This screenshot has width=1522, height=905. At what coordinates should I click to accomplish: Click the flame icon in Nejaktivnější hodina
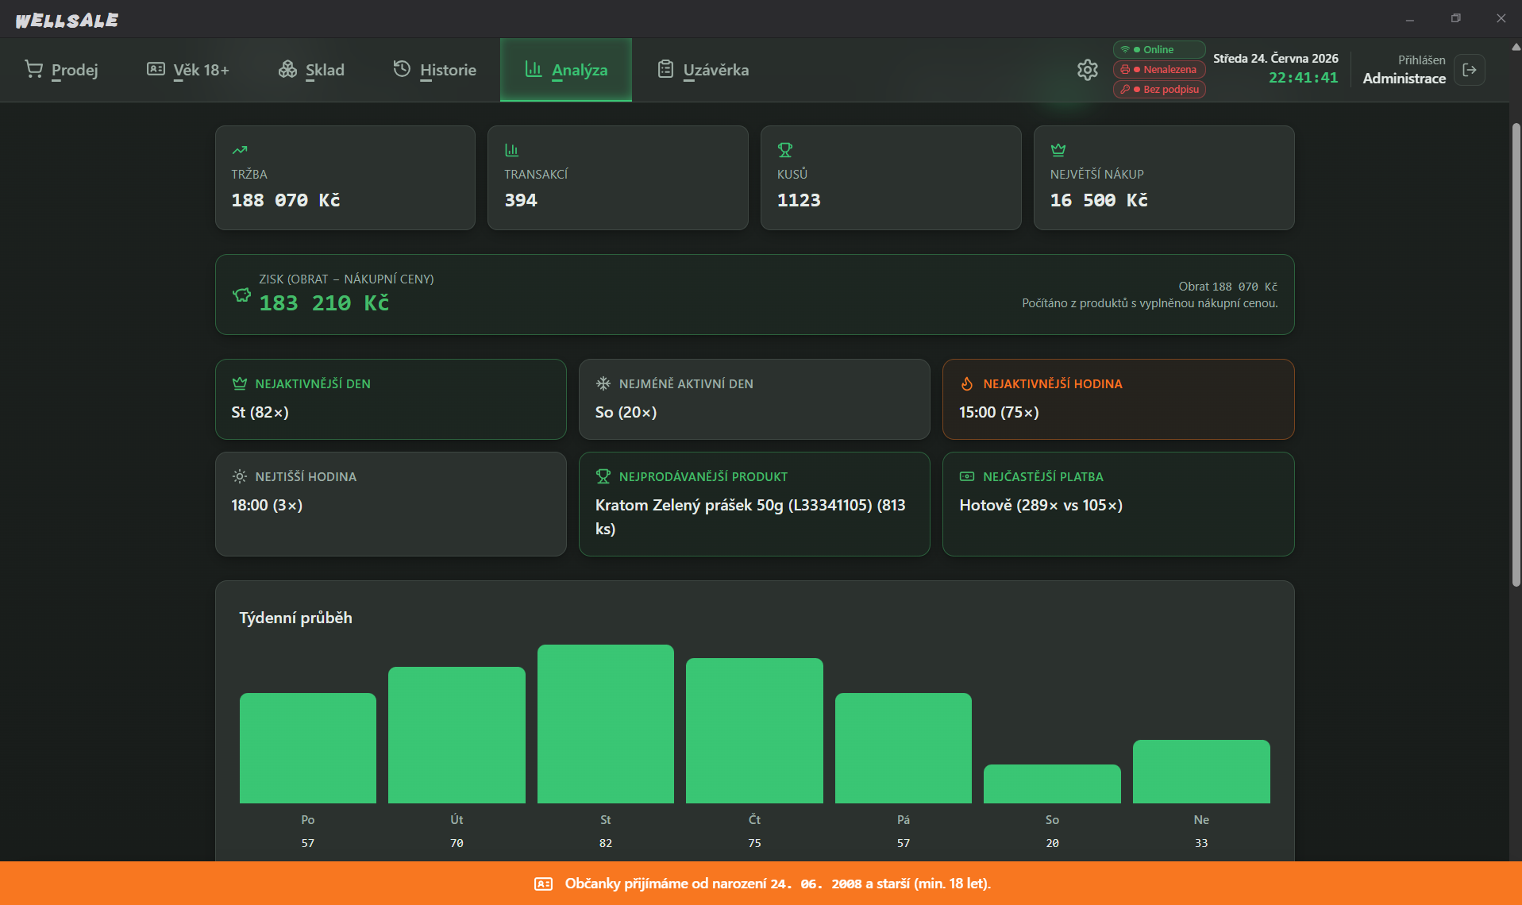[966, 383]
